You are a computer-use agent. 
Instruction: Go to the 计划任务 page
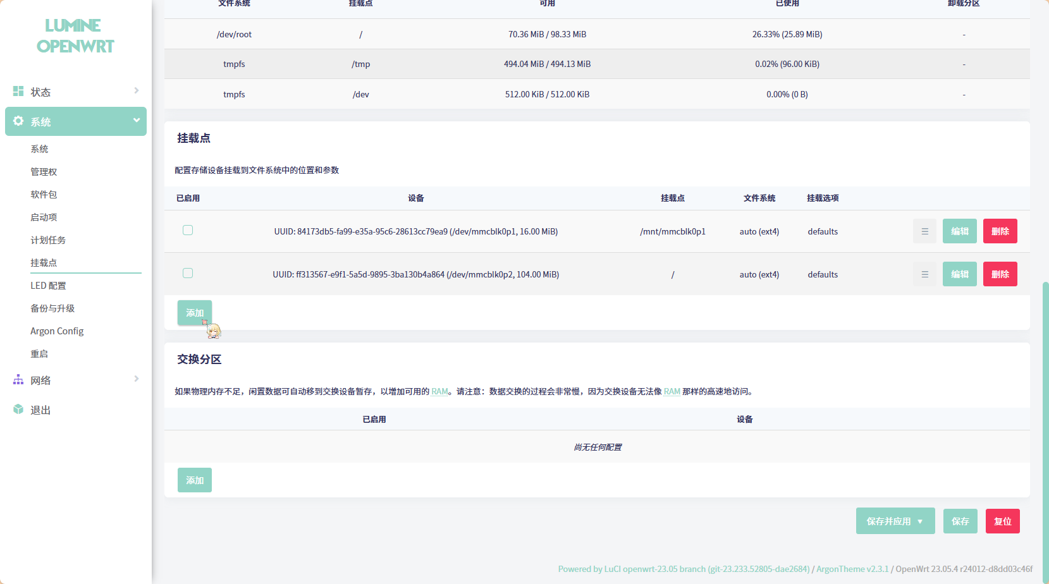point(48,240)
